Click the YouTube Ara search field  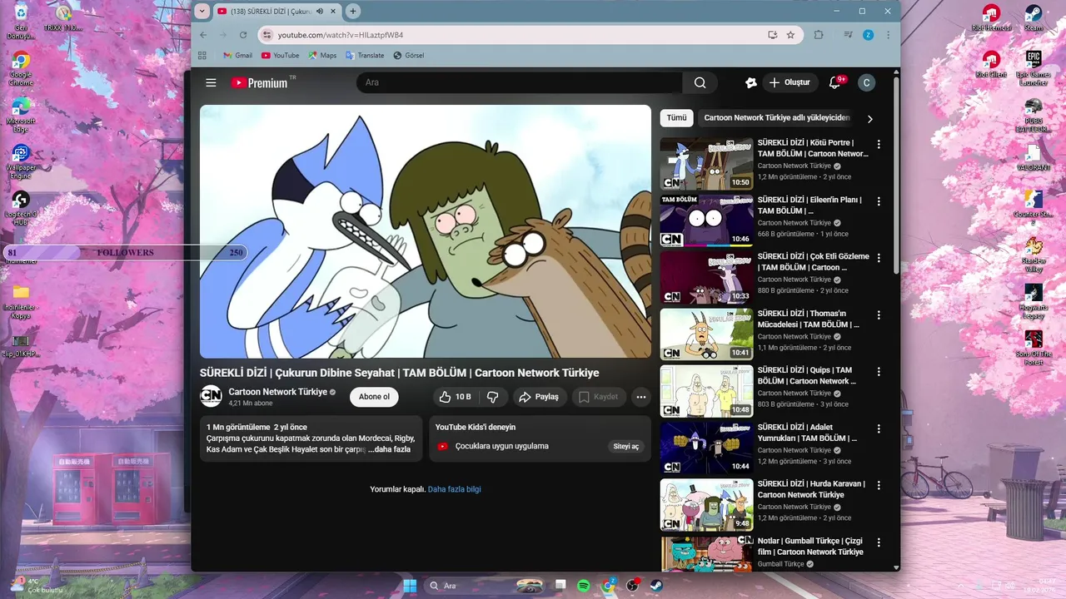click(x=520, y=82)
